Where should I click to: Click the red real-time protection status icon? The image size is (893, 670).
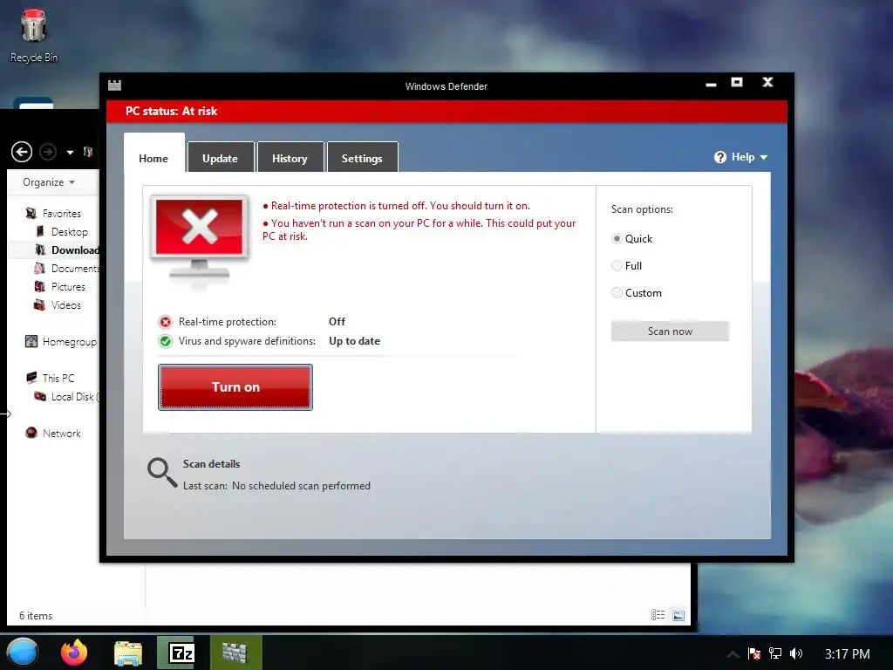[165, 323]
